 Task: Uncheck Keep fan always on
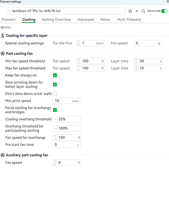point(55,75)
